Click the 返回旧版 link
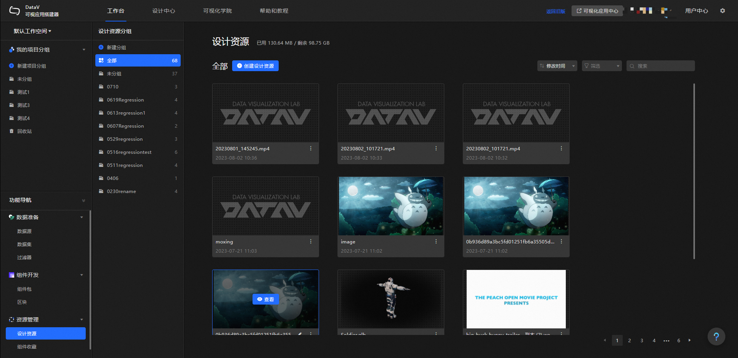738x358 pixels. [556, 11]
